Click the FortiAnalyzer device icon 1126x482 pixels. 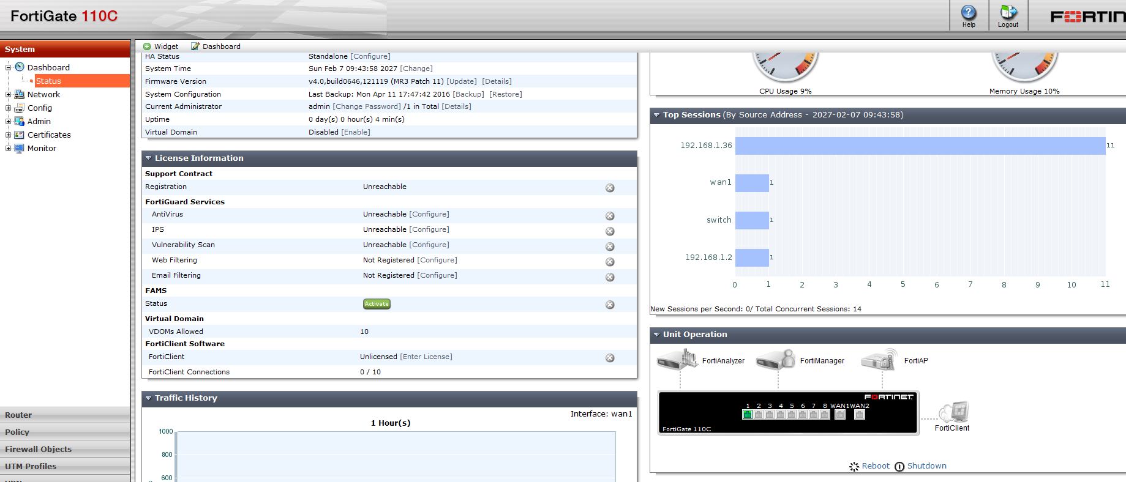677,359
